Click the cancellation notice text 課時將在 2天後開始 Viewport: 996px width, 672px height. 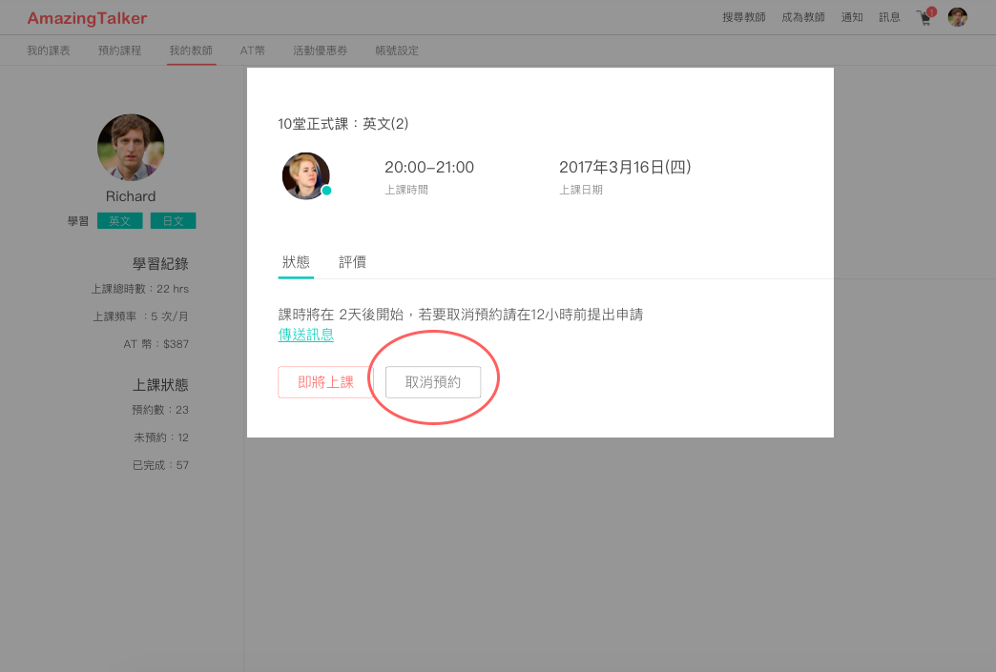tap(461, 315)
